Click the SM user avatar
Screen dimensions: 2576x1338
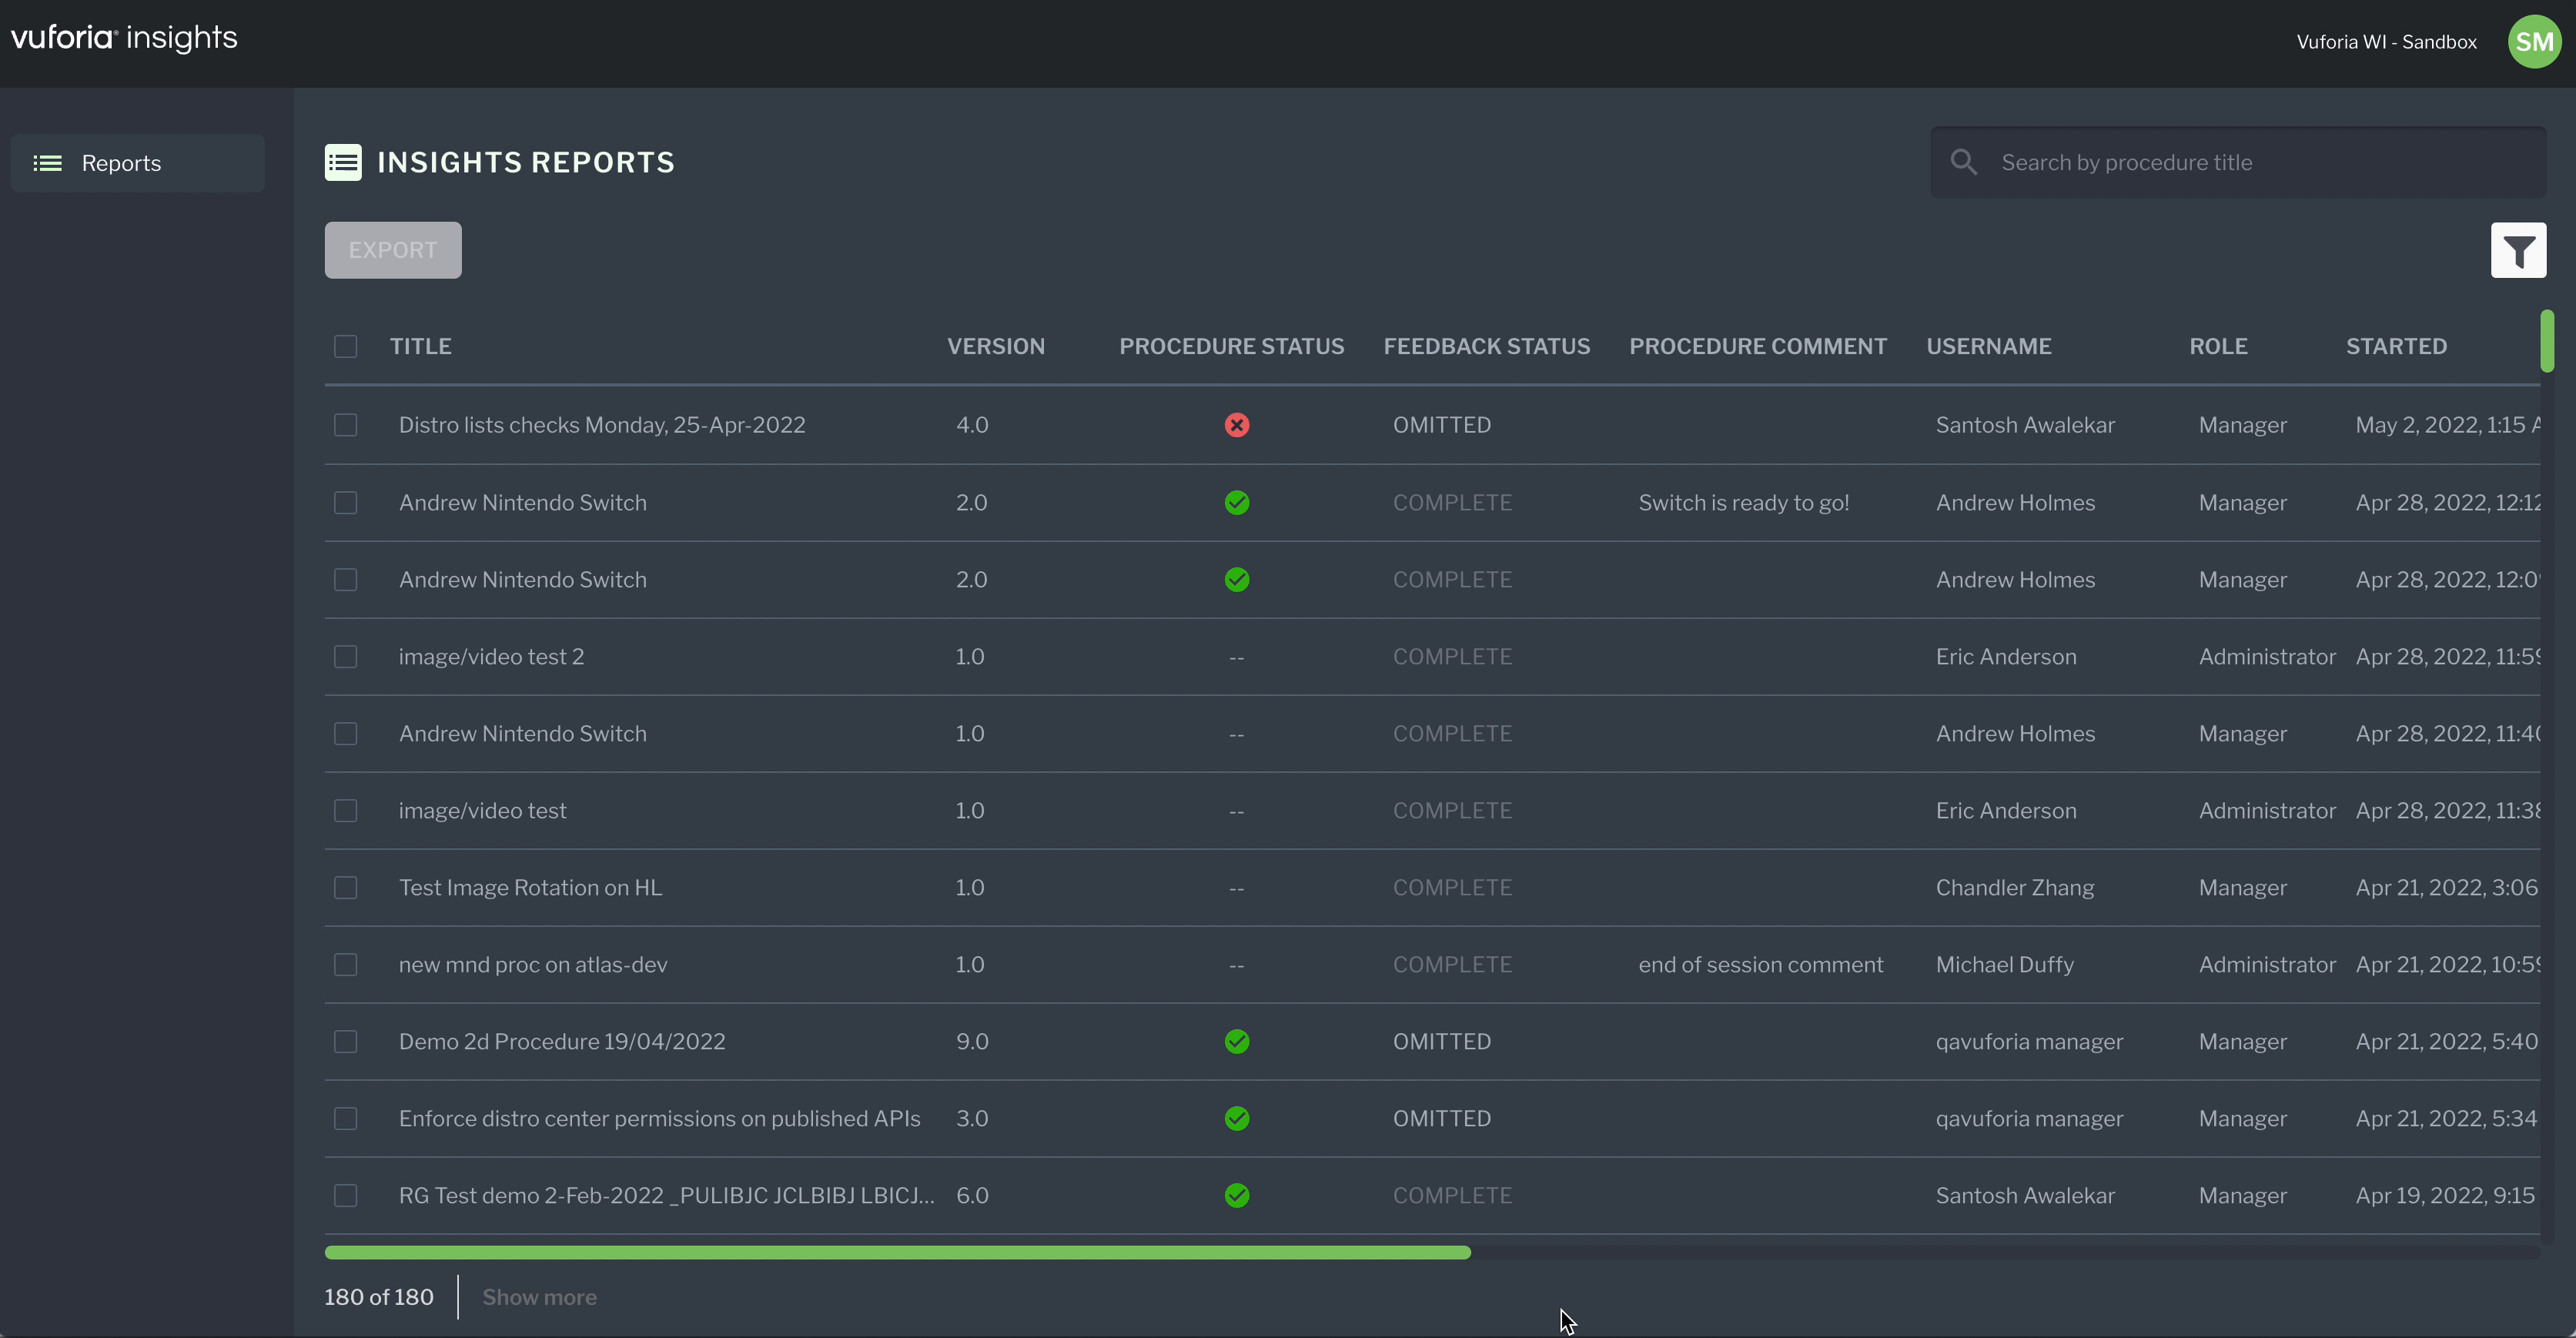click(x=2533, y=41)
